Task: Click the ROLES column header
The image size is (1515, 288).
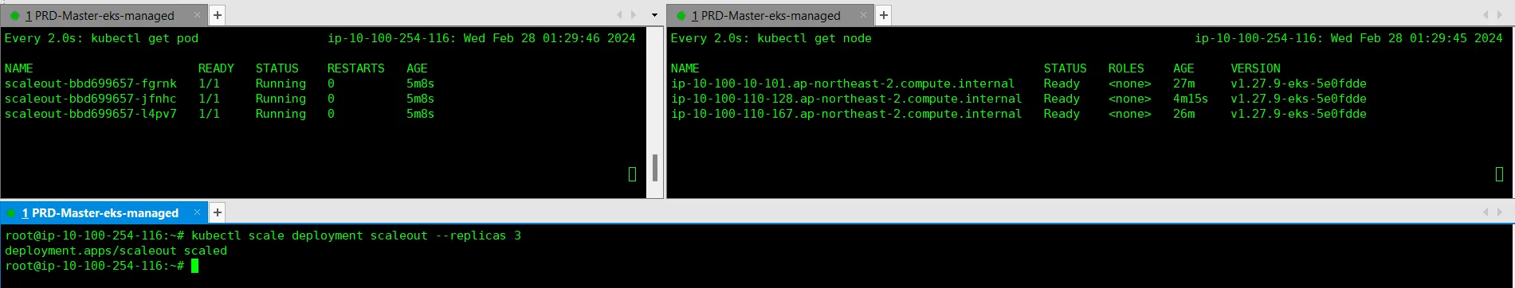Action: coord(1126,68)
